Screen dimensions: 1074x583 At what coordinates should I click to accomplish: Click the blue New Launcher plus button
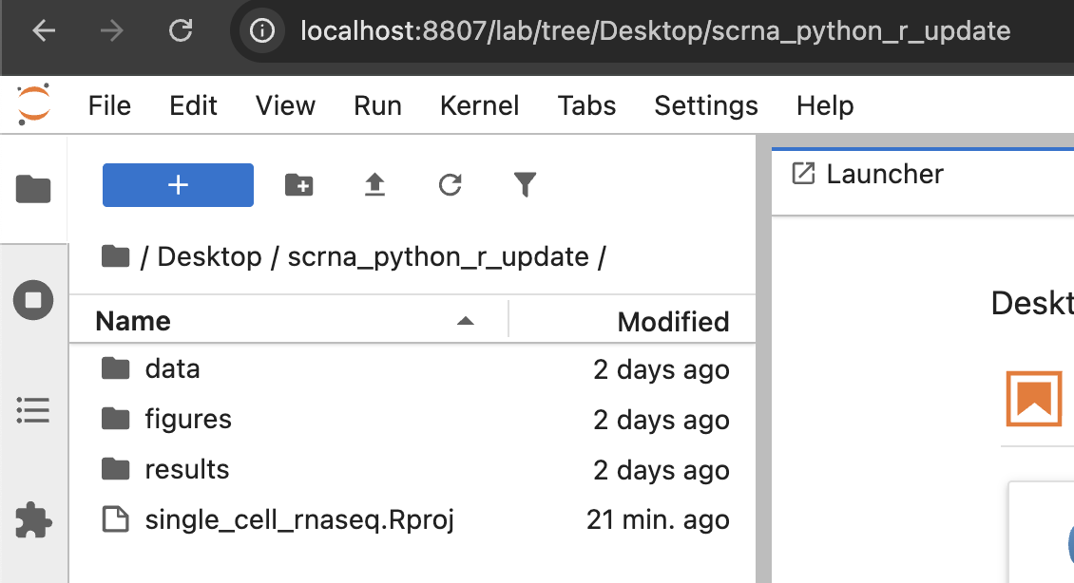point(178,185)
